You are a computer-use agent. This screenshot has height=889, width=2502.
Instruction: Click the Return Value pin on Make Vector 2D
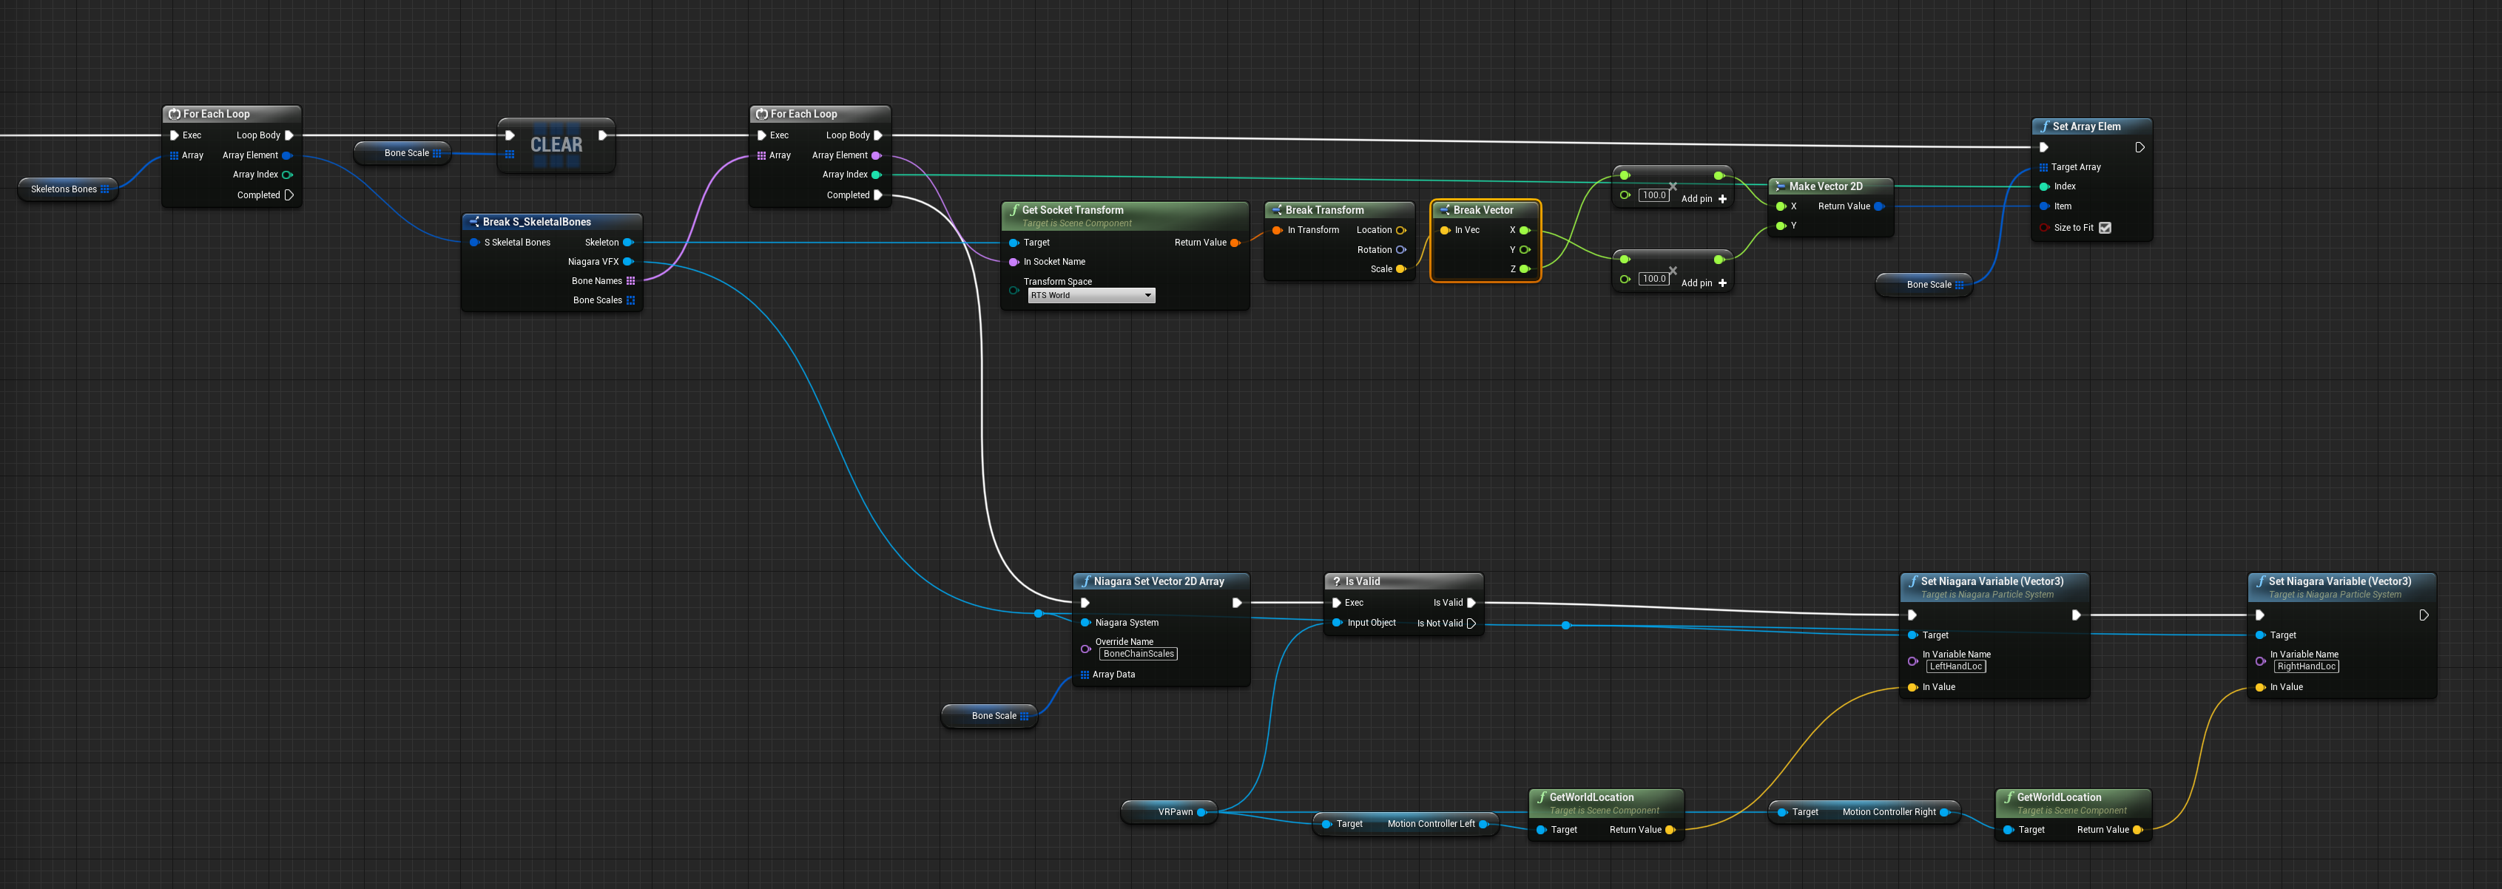tap(1878, 207)
